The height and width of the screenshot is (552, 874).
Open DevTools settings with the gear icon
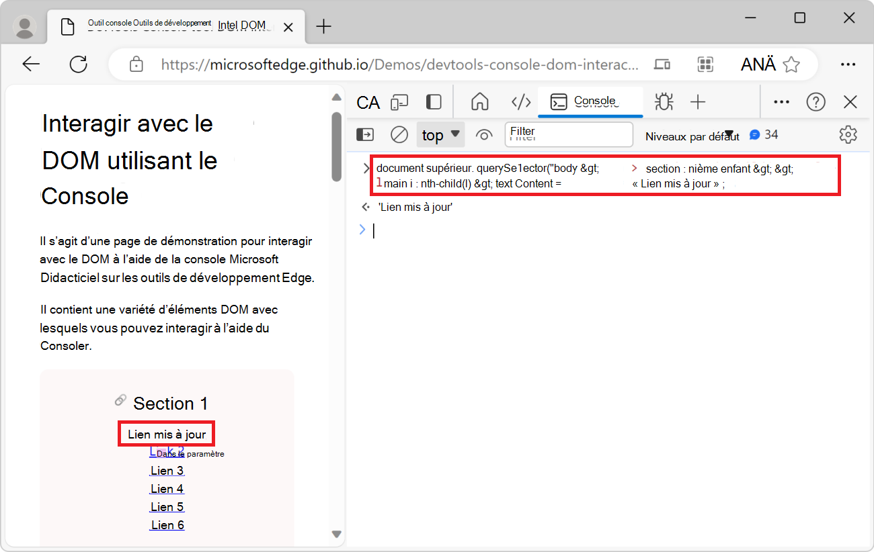pos(848,134)
